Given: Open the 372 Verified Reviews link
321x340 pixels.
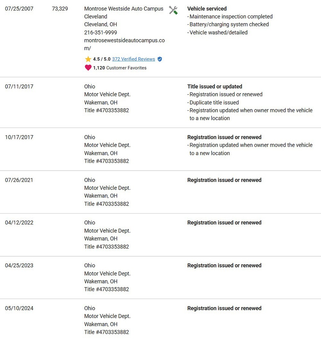Looking at the screenshot, I should click(134, 59).
